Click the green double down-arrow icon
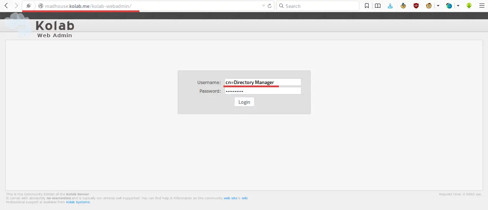 (469, 6)
